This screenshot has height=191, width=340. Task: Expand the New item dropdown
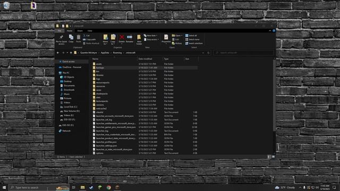coord(150,36)
